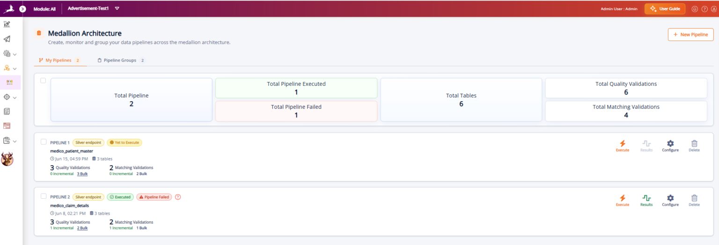Click the failure info question mark on Pipeline 2
Image resolution: width=719 pixels, height=245 pixels.
[178, 197]
